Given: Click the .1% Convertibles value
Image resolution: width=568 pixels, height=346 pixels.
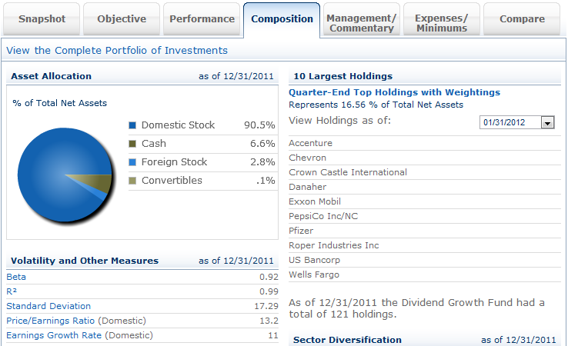Looking at the screenshot, I should click(266, 181).
